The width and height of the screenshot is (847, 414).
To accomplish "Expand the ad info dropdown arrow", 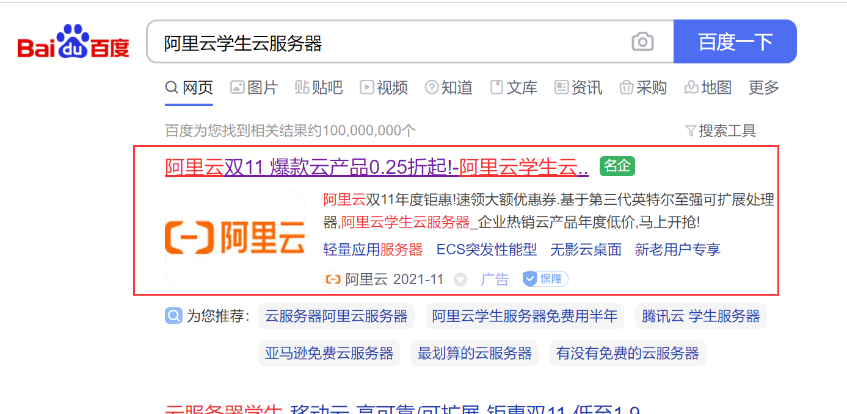I will pos(460,280).
